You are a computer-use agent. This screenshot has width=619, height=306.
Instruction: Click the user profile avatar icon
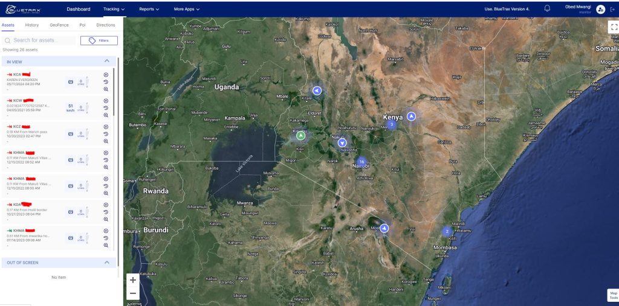[x=600, y=9]
